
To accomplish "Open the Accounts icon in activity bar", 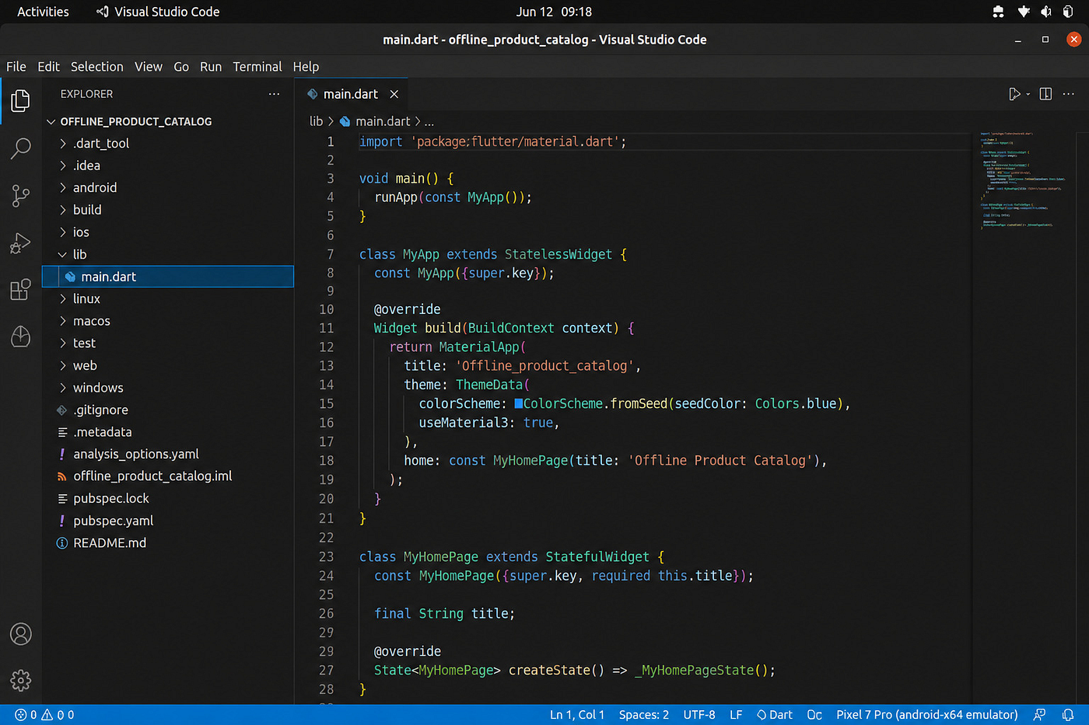I will coord(21,634).
